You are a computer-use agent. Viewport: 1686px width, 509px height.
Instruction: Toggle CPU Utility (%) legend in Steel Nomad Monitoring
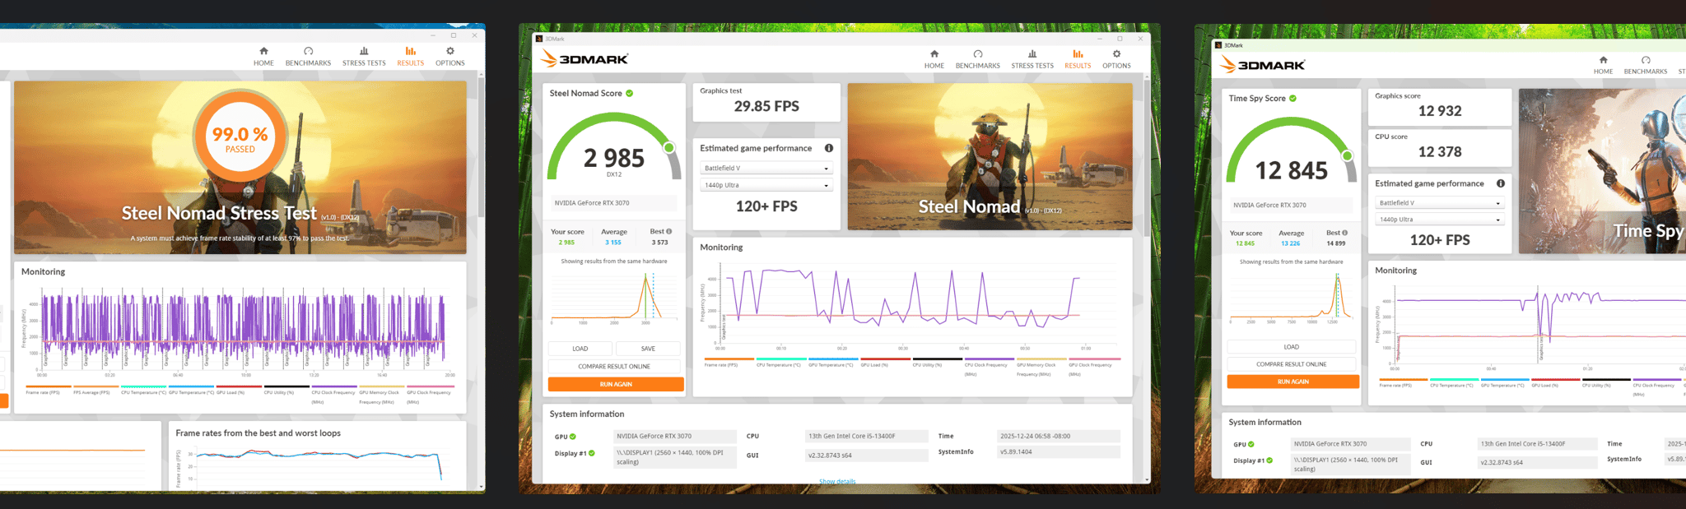click(936, 362)
